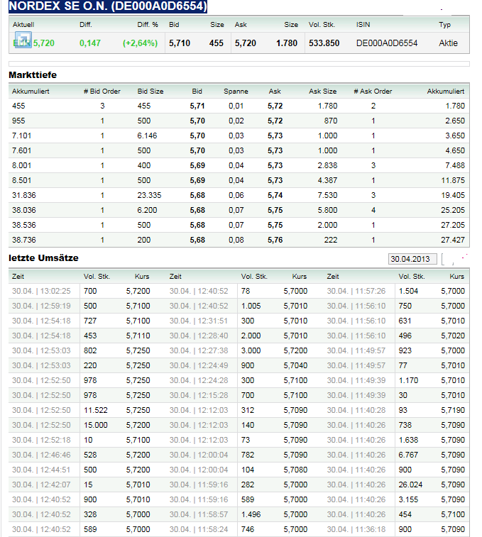Click the Markttiefe section heading
The image size is (482, 537).
[33, 75]
